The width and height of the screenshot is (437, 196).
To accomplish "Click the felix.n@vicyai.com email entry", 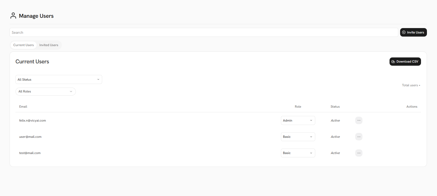I will tap(33, 121).
